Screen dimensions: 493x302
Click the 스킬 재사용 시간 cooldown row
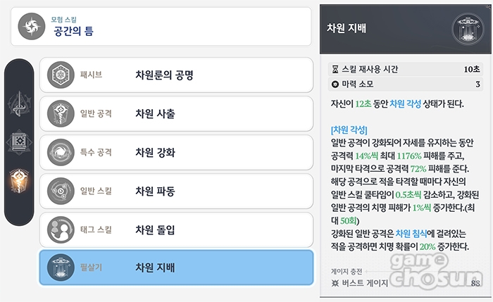pyautogui.click(x=406, y=69)
